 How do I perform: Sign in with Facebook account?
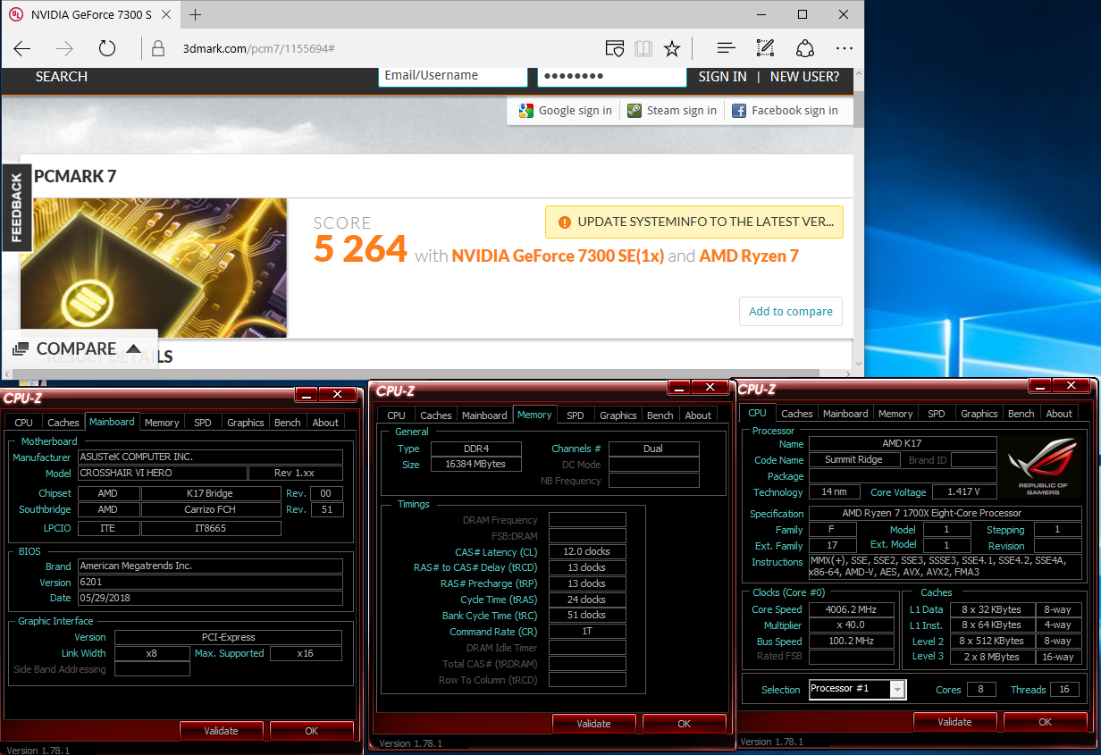point(786,111)
